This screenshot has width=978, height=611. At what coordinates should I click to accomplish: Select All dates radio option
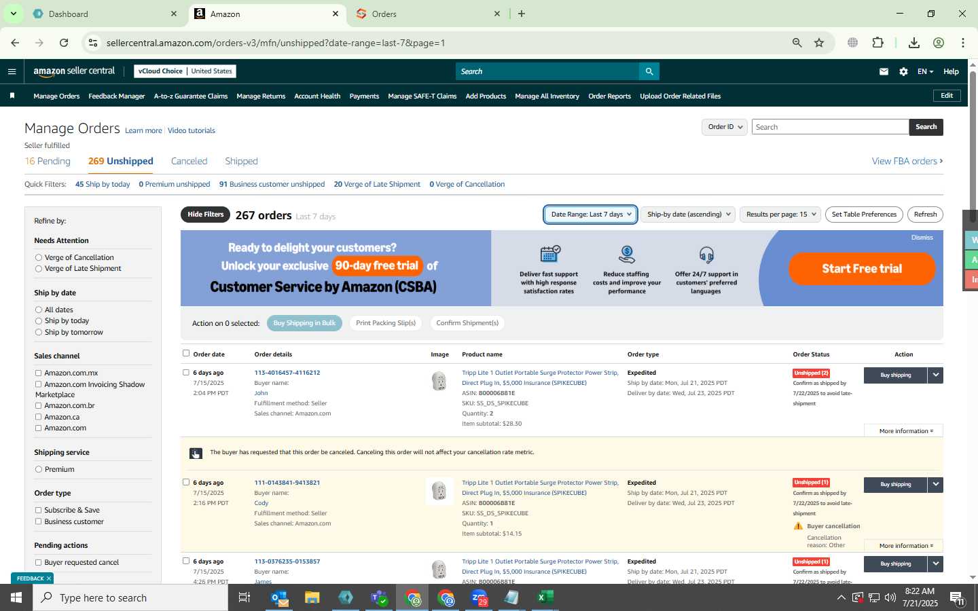pos(39,310)
